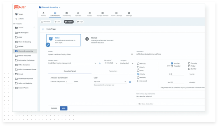Image resolution: width=219 pixels, height=127 pixels.
Task: Check the Tuesday checkbox
Action: (189, 63)
